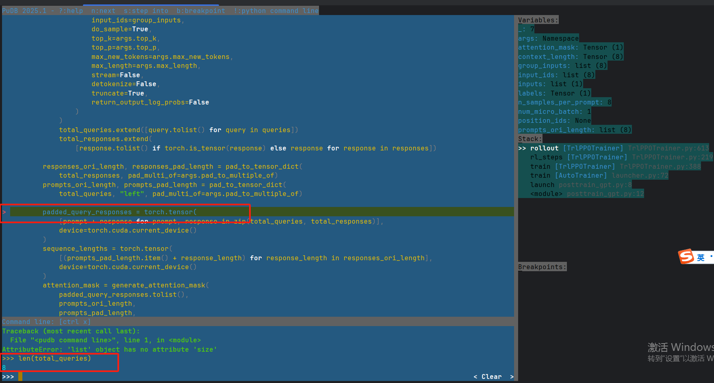Click the len(total_queries) command history entry
This screenshot has height=383, width=714.
[x=54, y=358]
